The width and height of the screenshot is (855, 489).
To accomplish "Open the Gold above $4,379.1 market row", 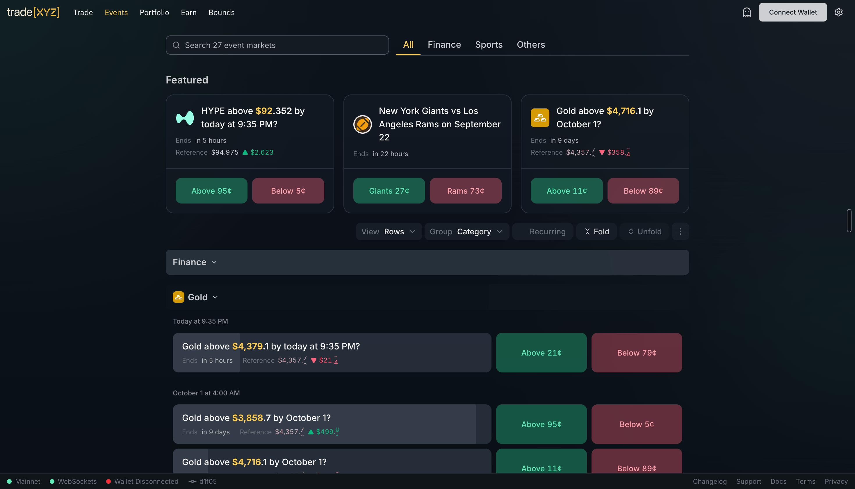I will 332,353.
